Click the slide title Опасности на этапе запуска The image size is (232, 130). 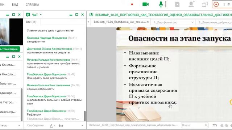(x=180, y=39)
